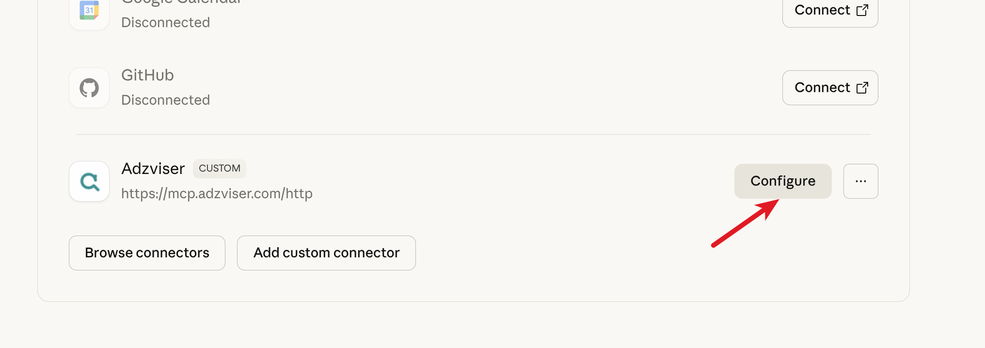Click Add custom connector
The width and height of the screenshot is (985, 348).
pyautogui.click(x=326, y=253)
